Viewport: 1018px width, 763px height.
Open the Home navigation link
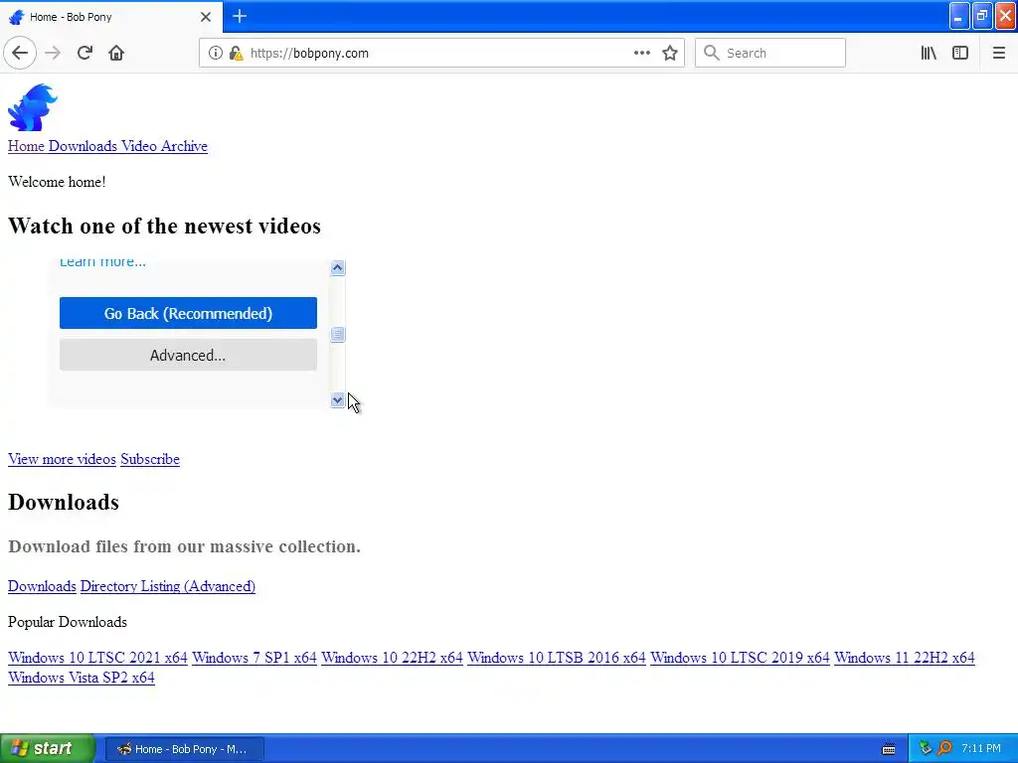click(26, 146)
